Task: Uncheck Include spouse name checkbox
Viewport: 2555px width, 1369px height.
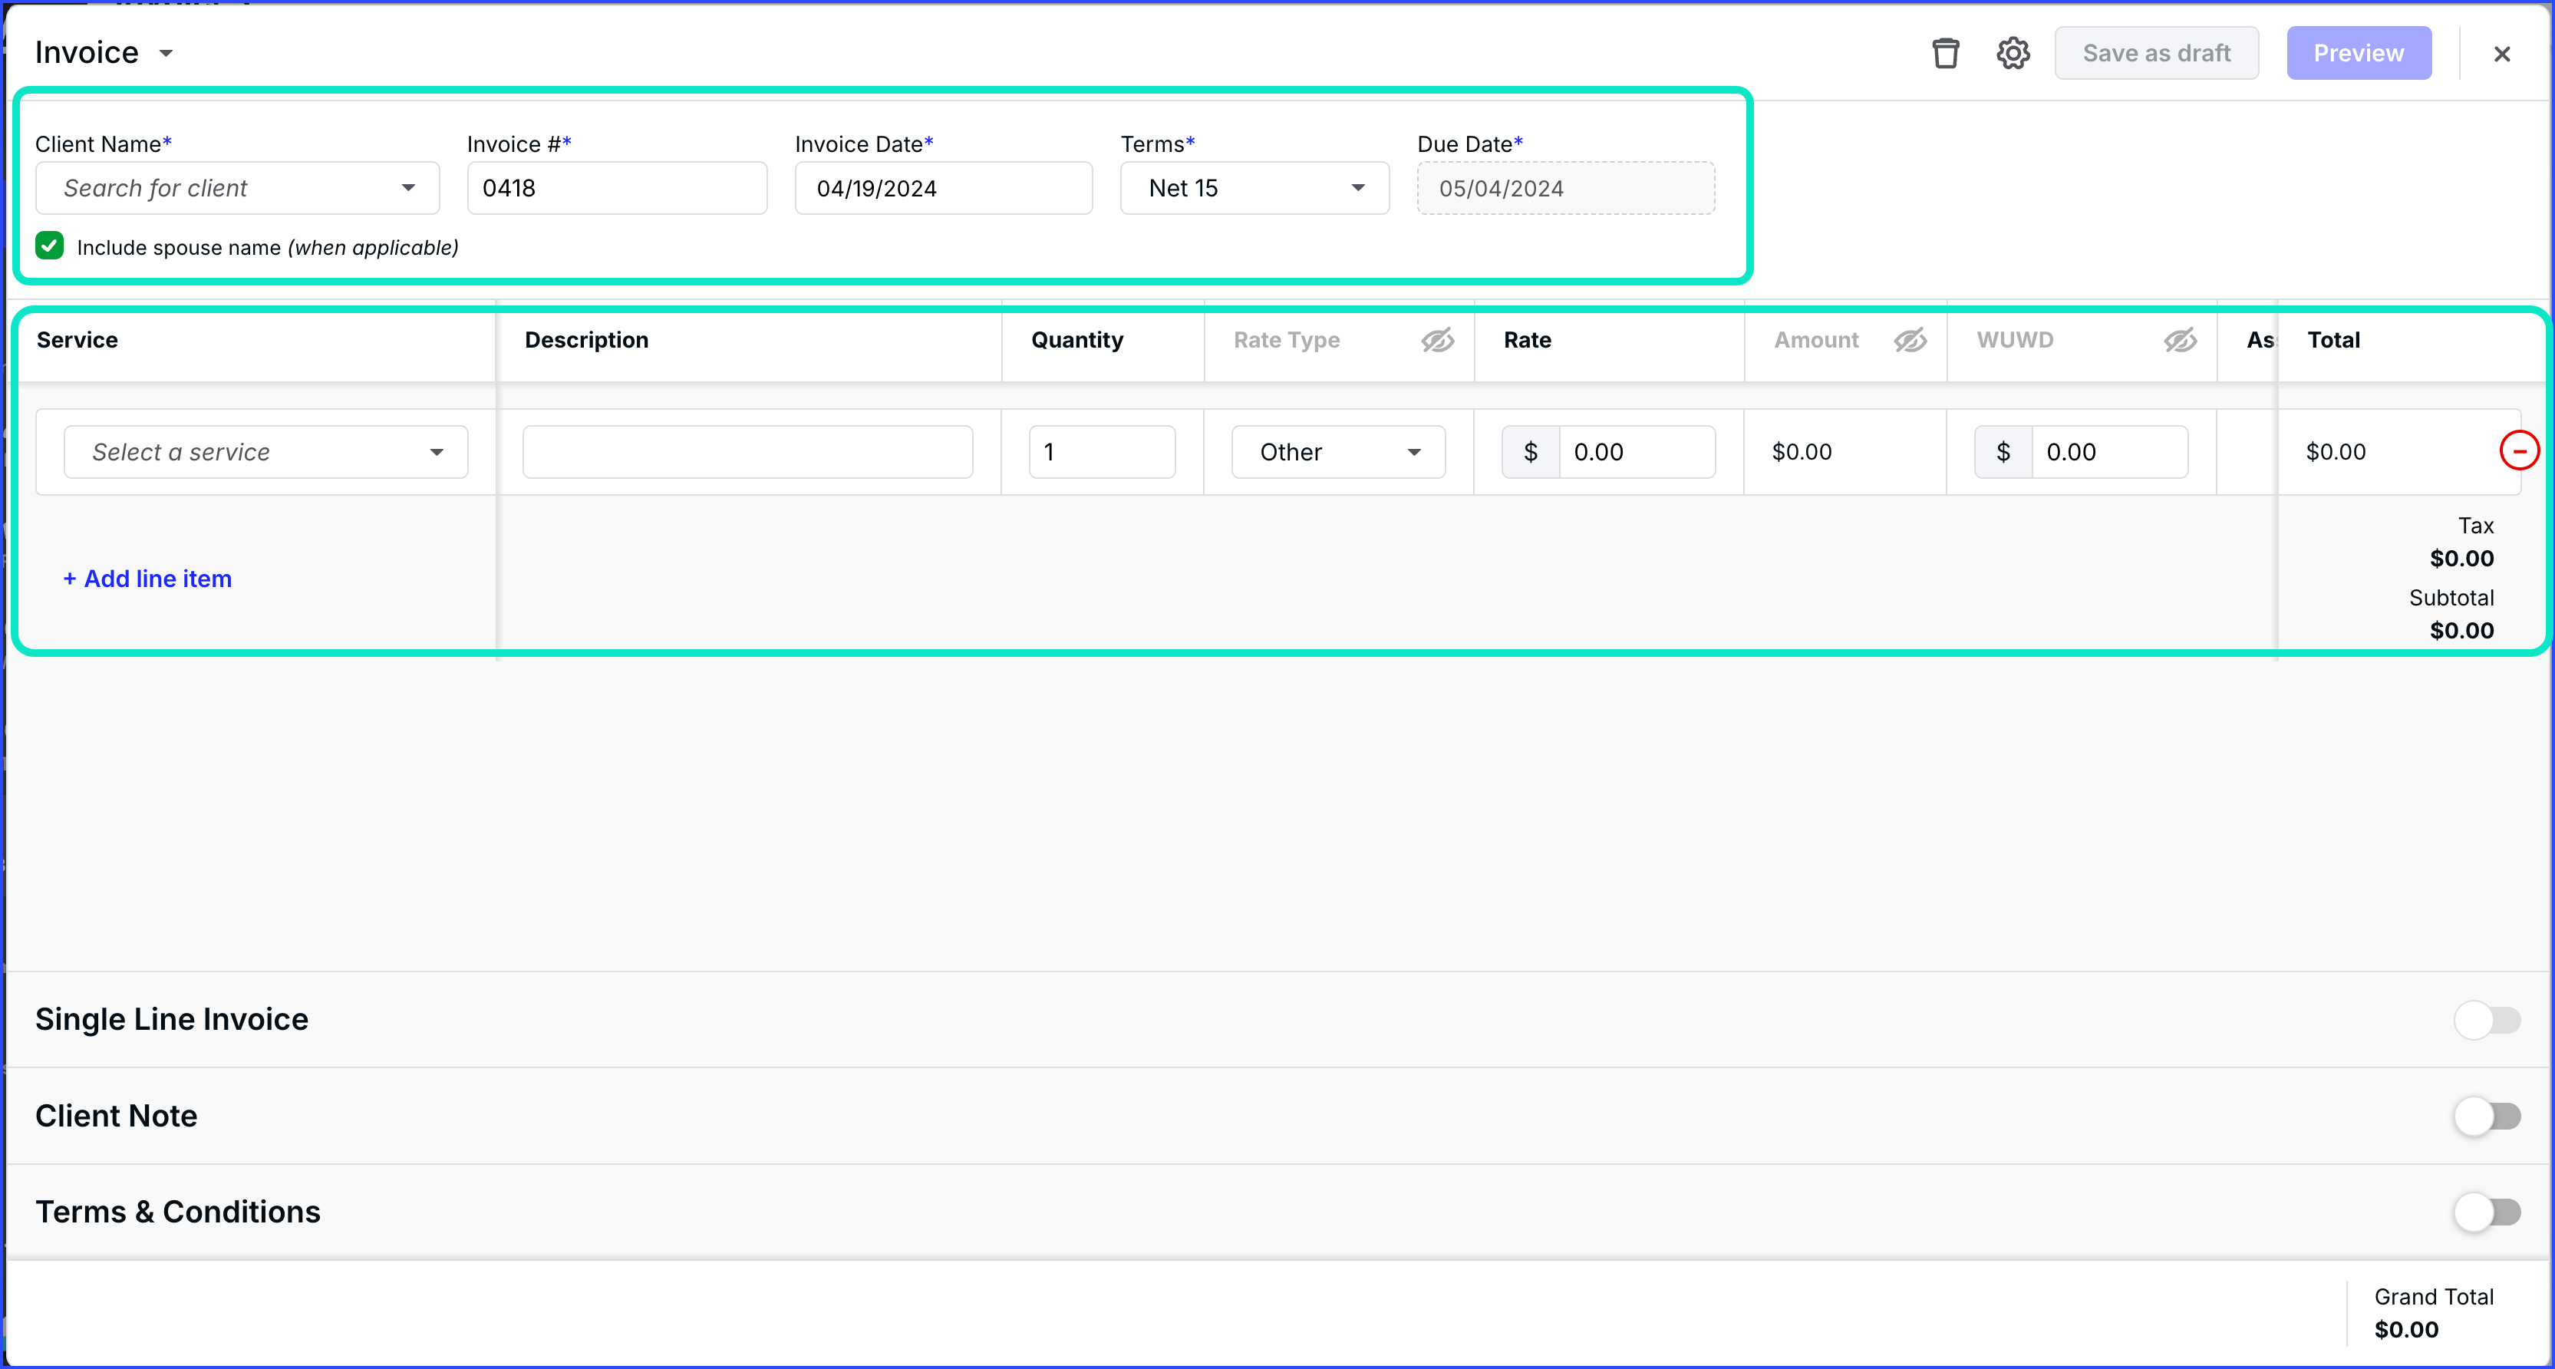Action: click(50, 246)
